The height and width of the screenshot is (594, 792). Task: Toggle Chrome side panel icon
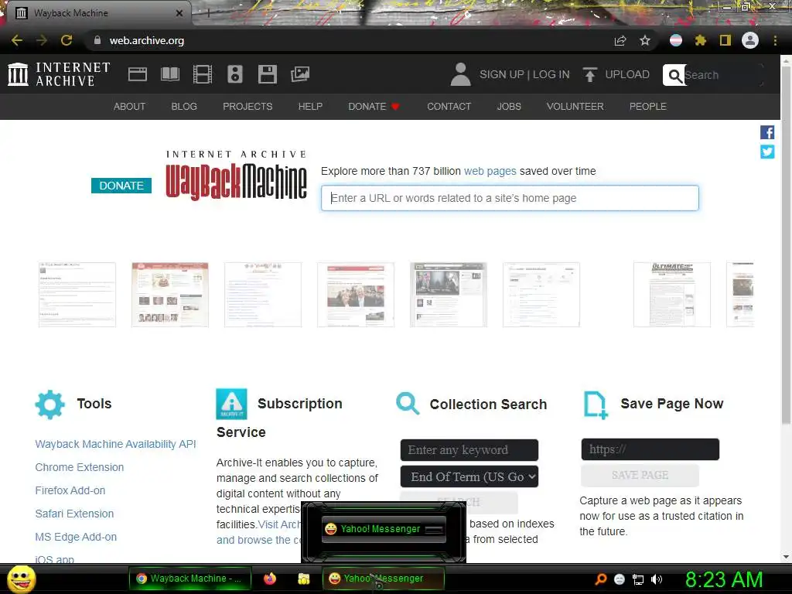[725, 40]
